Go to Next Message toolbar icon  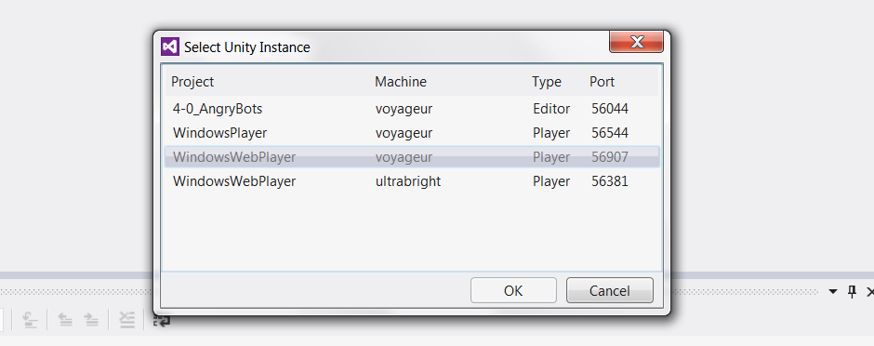pos(91,320)
